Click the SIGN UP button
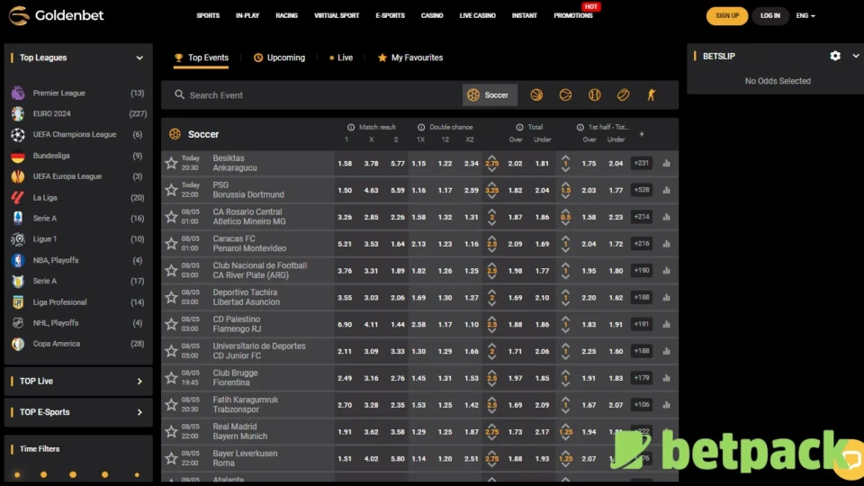The height and width of the screenshot is (486, 864). (727, 16)
